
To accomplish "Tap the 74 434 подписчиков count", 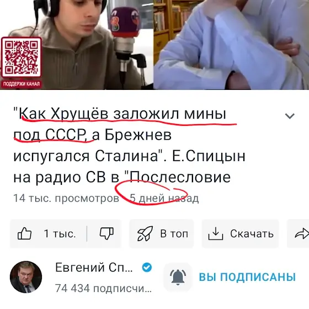I will pos(103,289).
